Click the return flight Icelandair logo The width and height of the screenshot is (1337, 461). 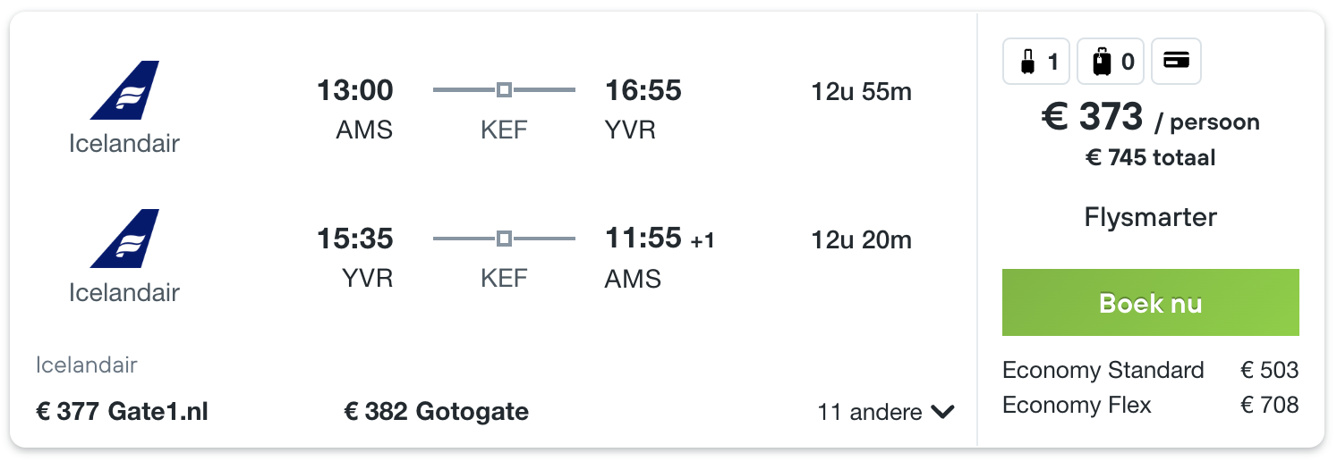[x=124, y=239]
